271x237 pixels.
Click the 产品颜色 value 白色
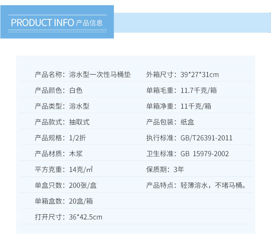click(76, 90)
